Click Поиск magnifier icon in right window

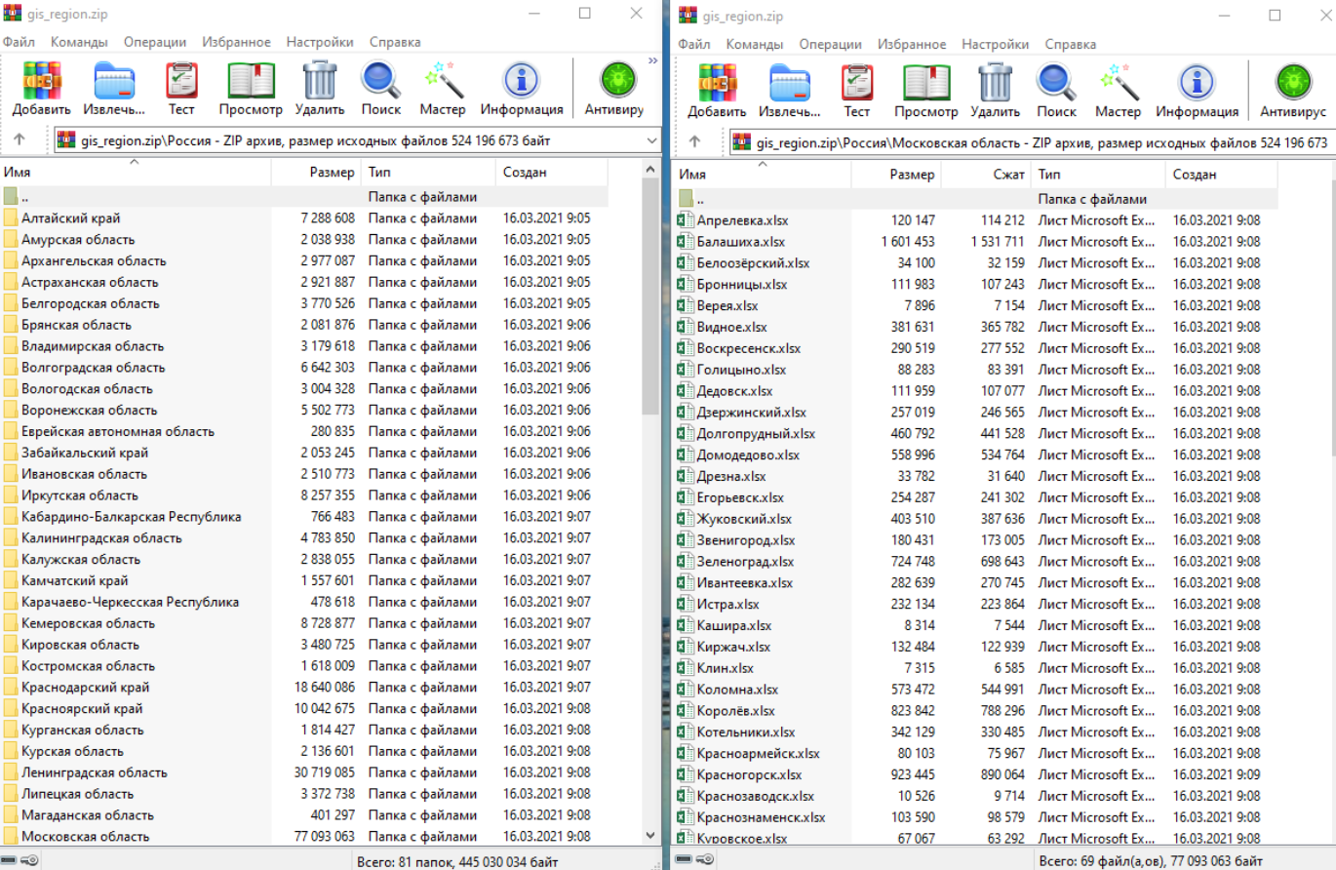coord(1056,81)
